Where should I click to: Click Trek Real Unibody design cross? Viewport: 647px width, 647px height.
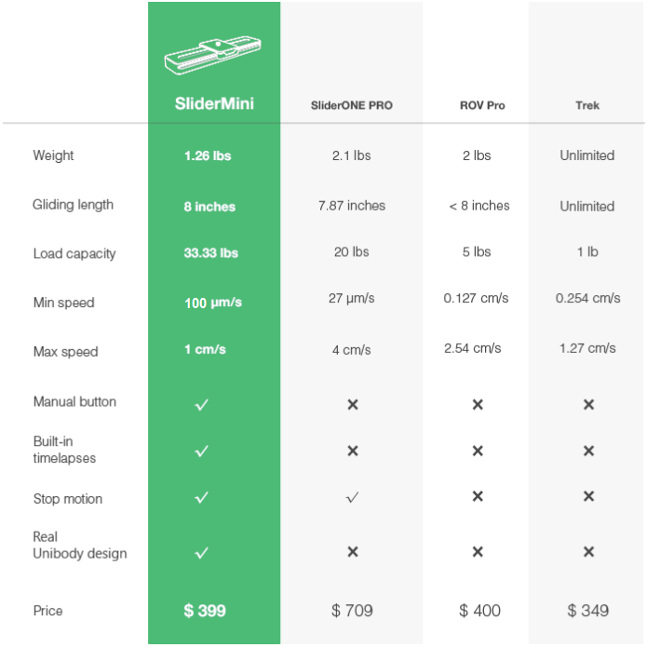[588, 552]
